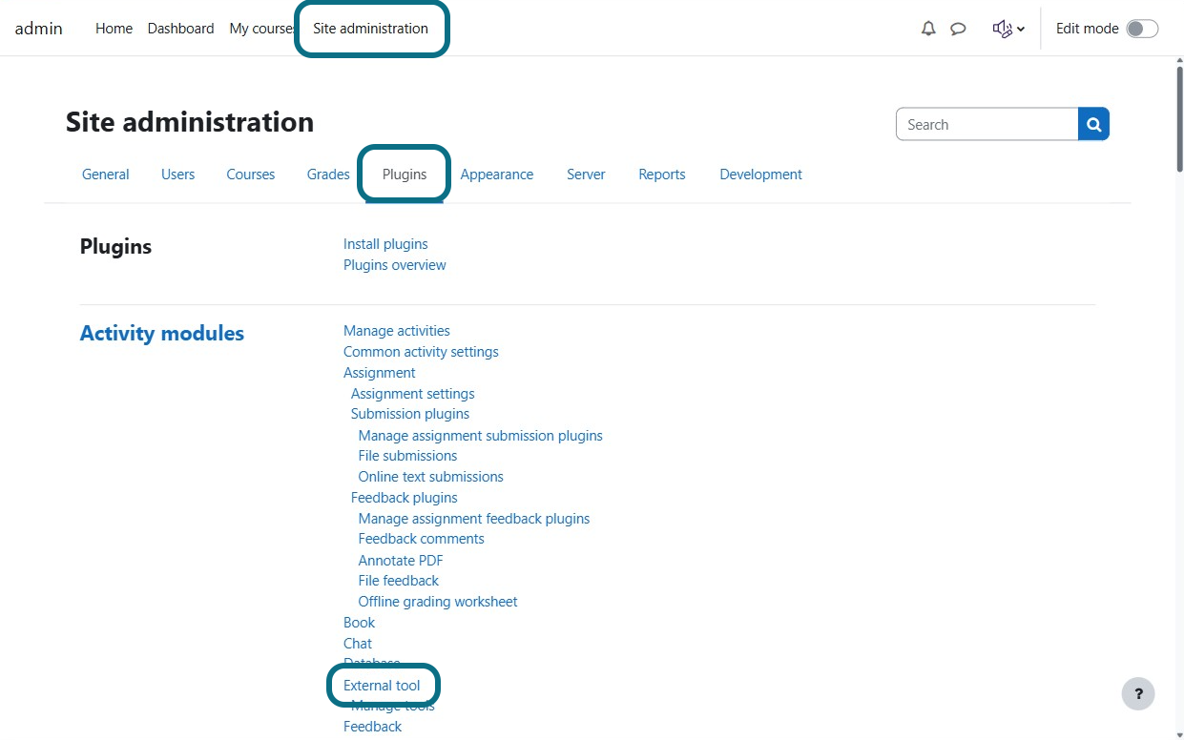Click the Search input field
The width and height of the screenshot is (1184, 740).
tap(987, 124)
